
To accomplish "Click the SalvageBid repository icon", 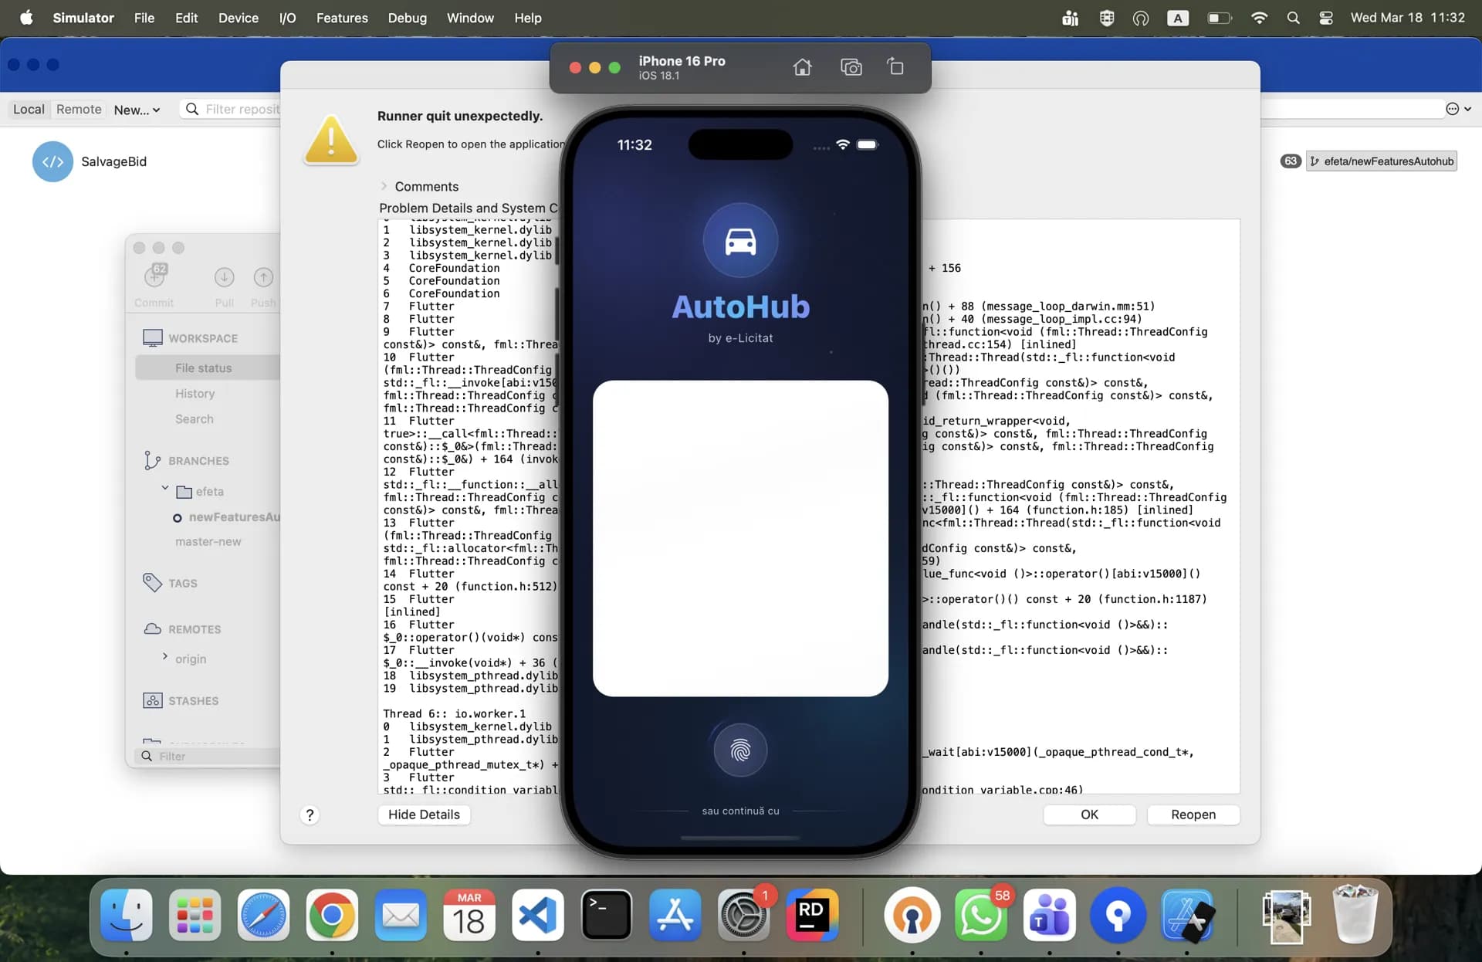I will (x=52, y=161).
